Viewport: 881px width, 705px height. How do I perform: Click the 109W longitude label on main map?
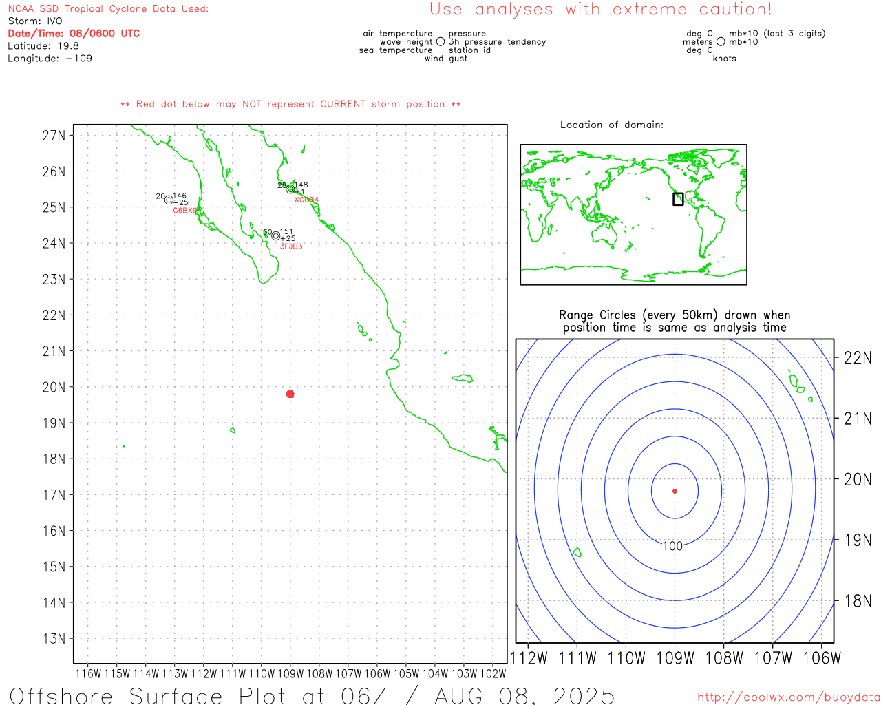click(290, 674)
